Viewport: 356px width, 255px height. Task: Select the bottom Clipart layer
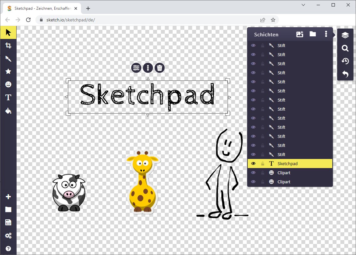click(x=290, y=182)
